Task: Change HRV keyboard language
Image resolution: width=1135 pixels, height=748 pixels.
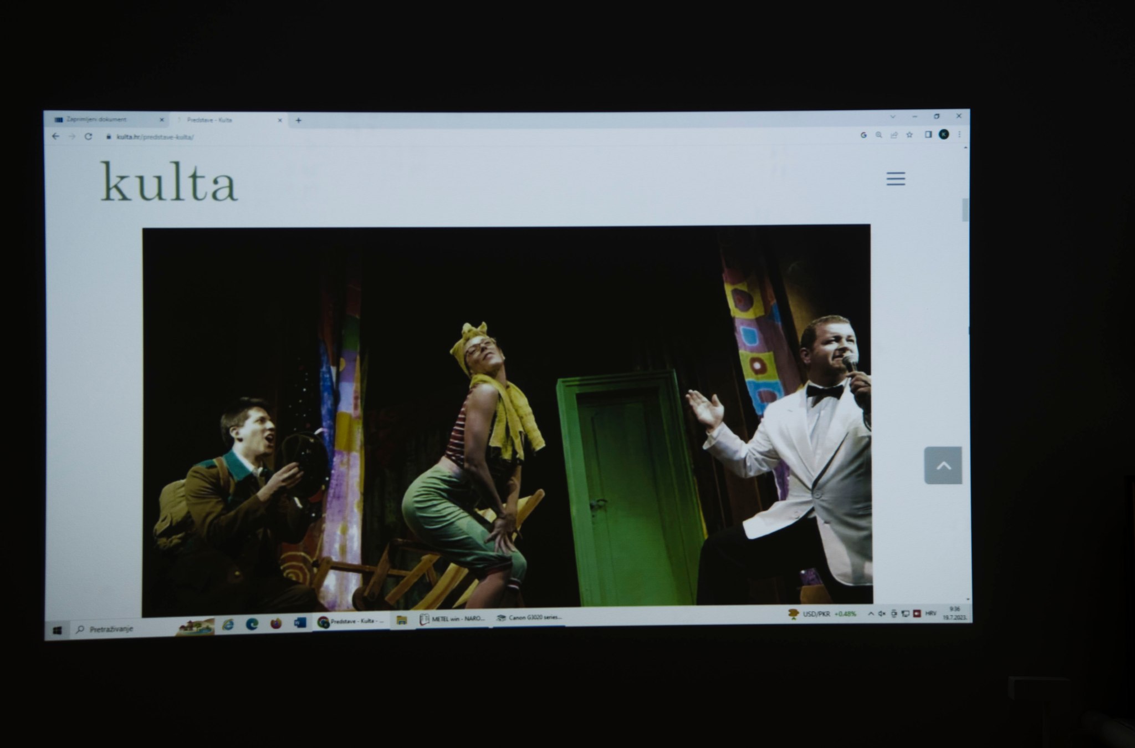Action: (931, 613)
